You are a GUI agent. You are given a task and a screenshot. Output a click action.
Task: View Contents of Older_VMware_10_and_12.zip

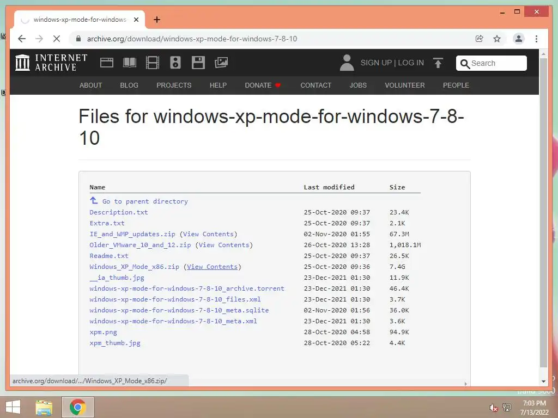click(224, 245)
